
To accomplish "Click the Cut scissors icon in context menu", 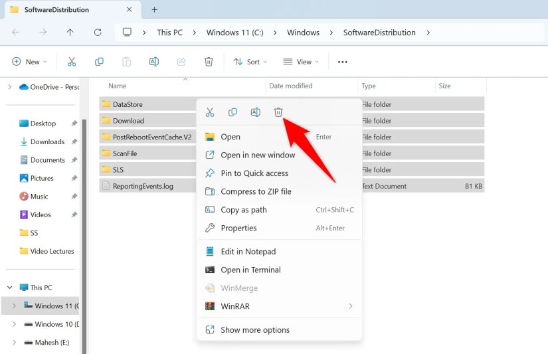I will 210,112.
